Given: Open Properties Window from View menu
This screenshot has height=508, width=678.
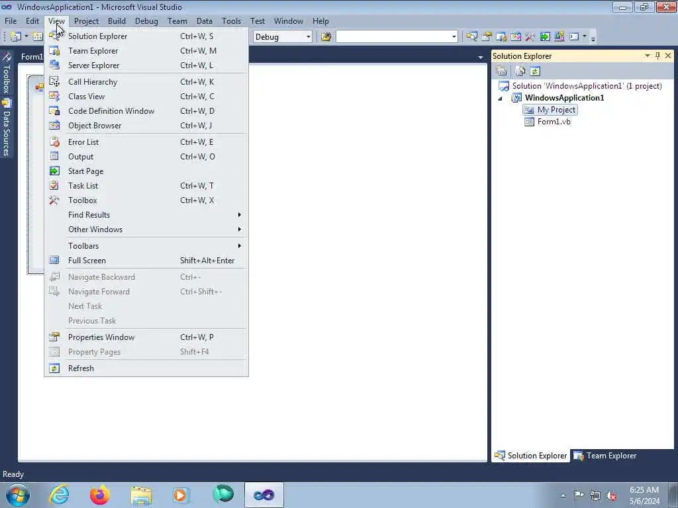Looking at the screenshot, I should click(x=146, y=337).
